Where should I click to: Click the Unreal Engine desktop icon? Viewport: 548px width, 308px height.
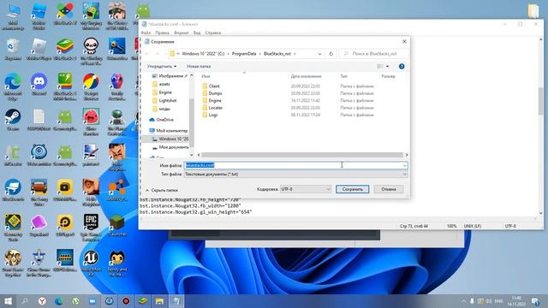coord(91,263)
